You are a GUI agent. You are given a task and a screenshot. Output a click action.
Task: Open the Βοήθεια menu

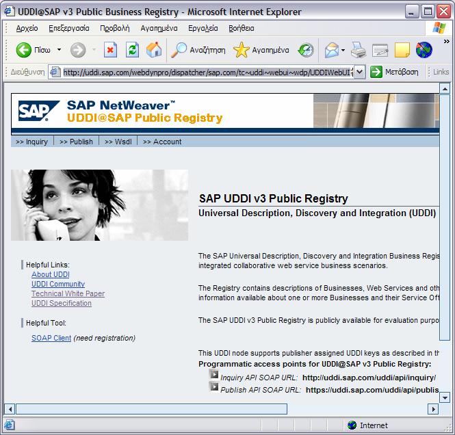pyautogui.click(x=241, y=28)
